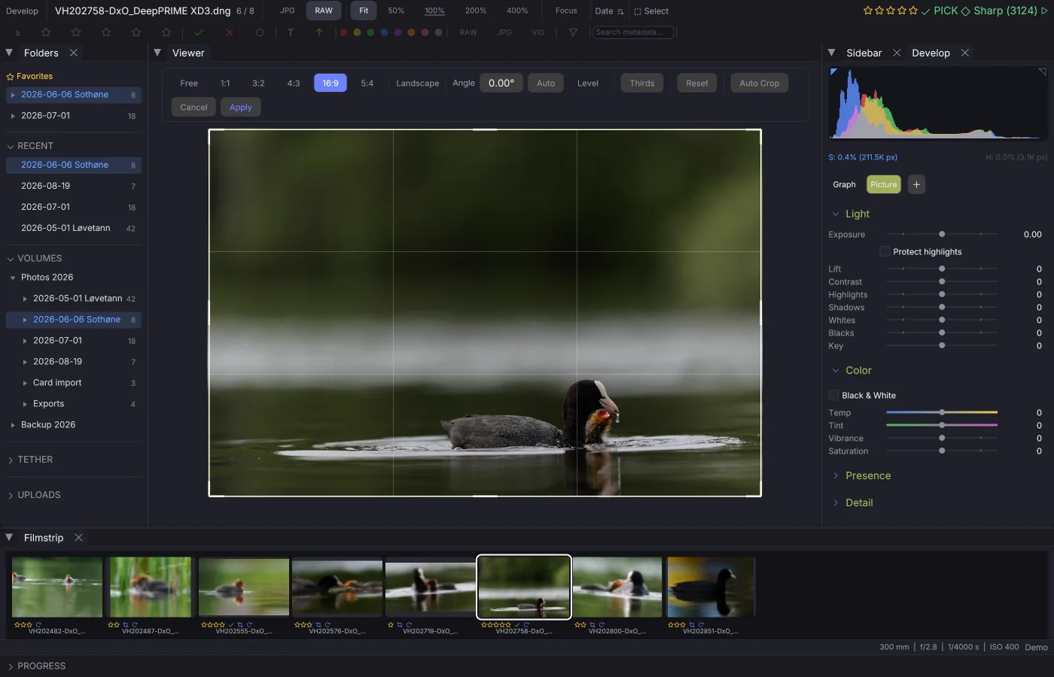Click the rating greater-or-equal symbol icon
Screen dimensions: 1054x677
pyautogui.click(x=18, y=33)
